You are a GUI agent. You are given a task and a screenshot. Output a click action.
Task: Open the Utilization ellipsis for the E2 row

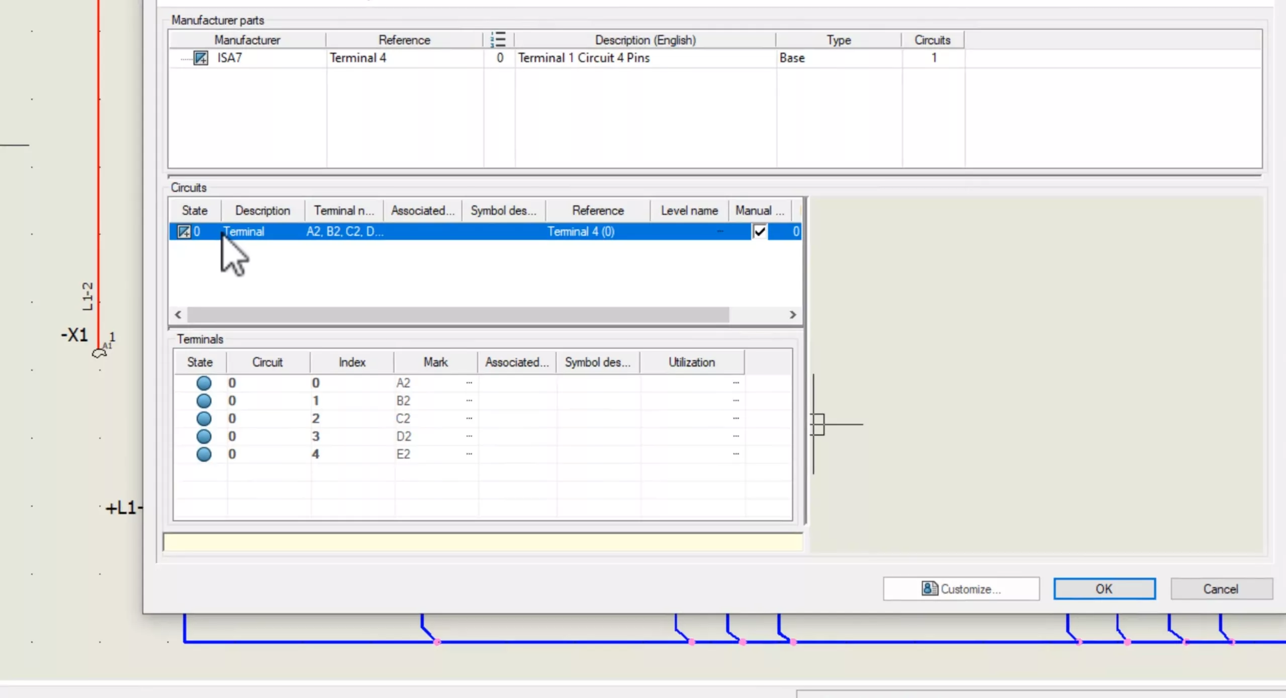pos(736,454)
